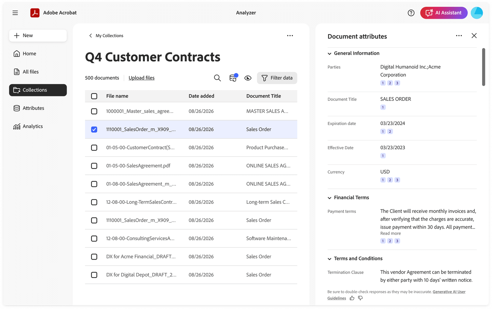Click the search magnifier icon
Image resolution: width=492 pixels, height=309 pixels.
click(x=217, y=78)
